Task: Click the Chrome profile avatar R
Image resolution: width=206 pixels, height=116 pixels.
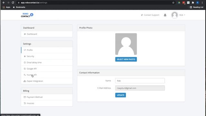Action: coord(197,3)
